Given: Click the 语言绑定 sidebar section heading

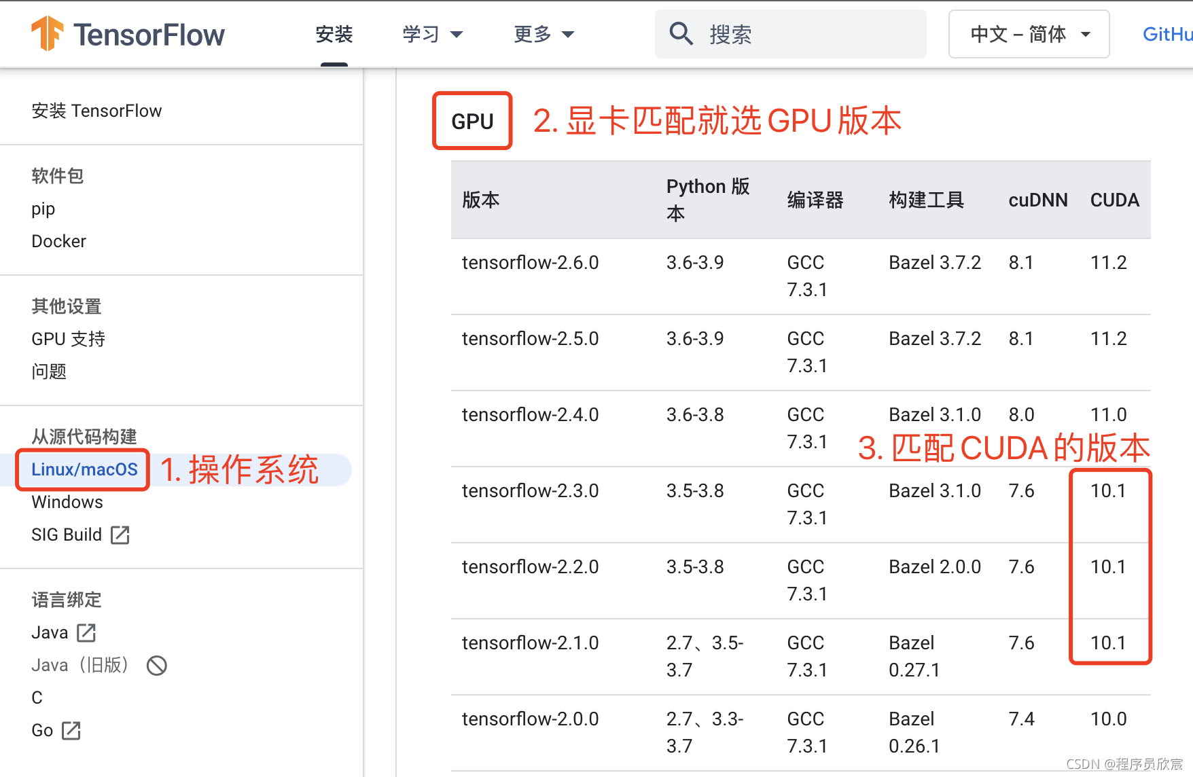Looking at the screenshot, I should [67, 600].
